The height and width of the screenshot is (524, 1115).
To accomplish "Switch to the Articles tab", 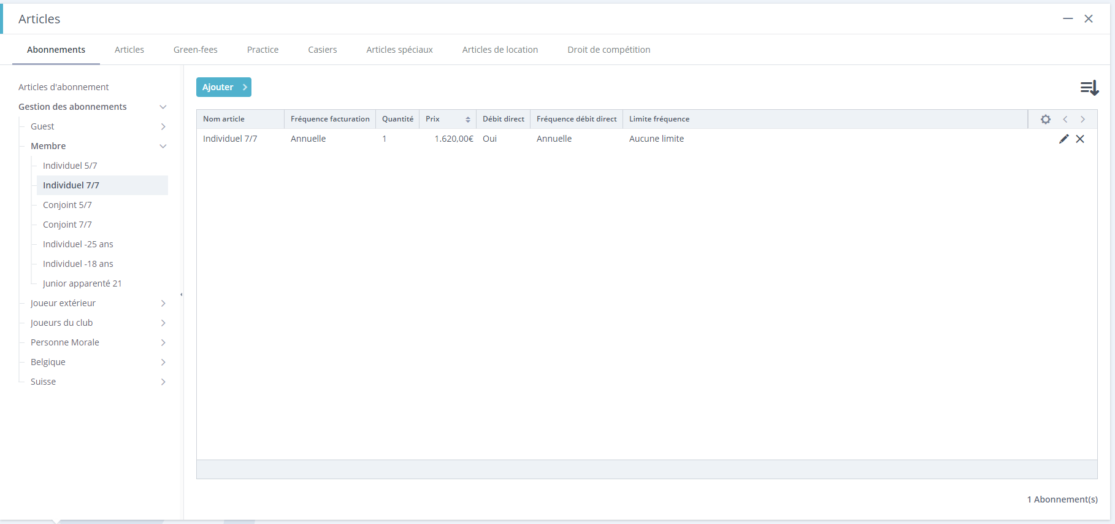I will point(129,50).
